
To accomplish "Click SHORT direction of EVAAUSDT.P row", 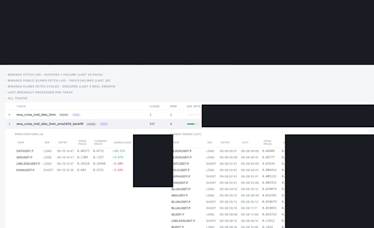I will pos(48,170).
